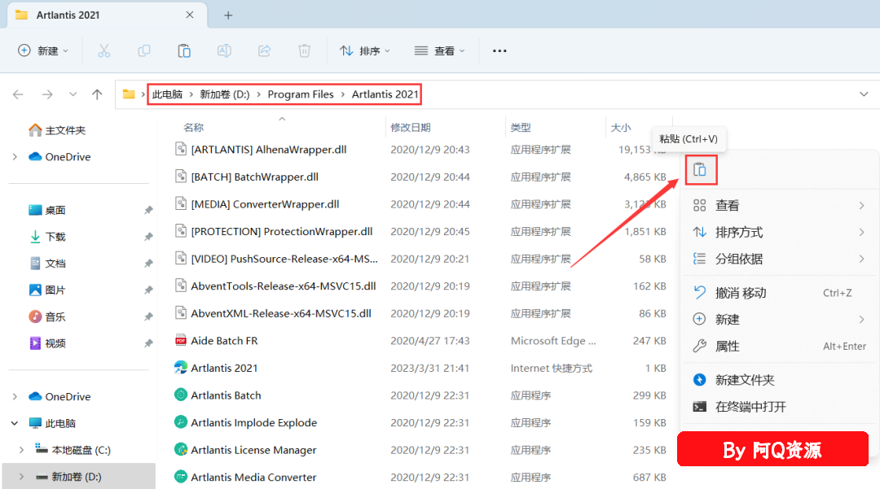Click the Cut scissors icon in toolbar
Screen dimensions: 880x489
[103, 51]
